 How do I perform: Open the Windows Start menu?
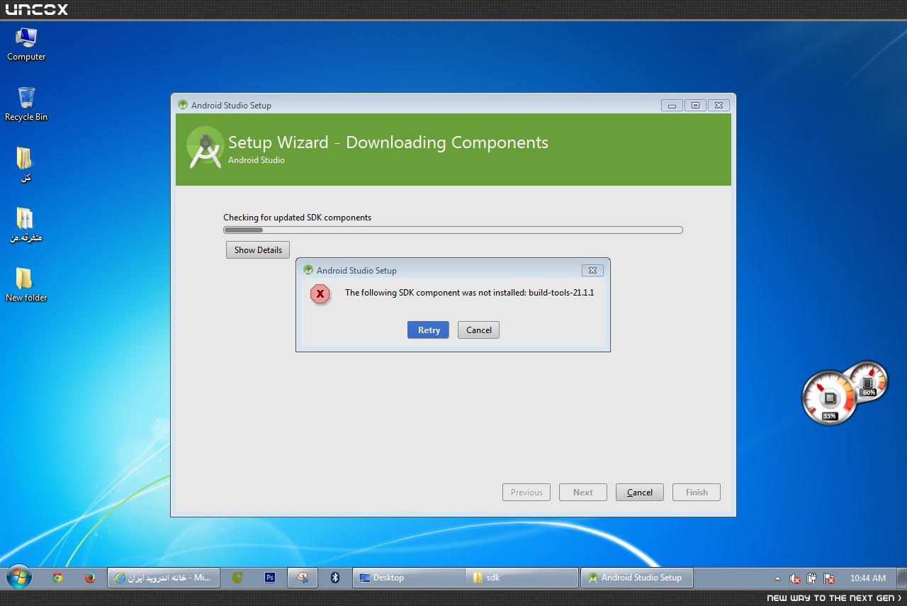pos(18,578)
